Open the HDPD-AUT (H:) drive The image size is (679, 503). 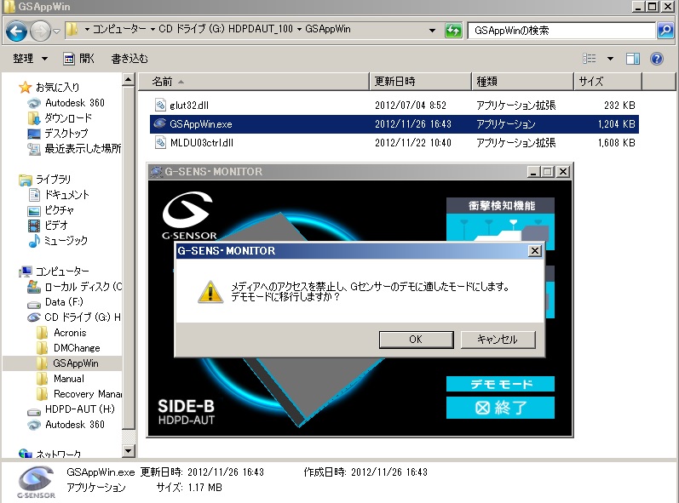point(80,409)
